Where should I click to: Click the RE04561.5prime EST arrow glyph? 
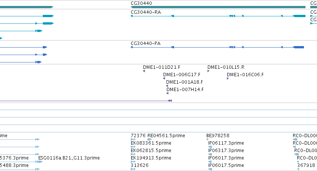(x=150, y=139)
